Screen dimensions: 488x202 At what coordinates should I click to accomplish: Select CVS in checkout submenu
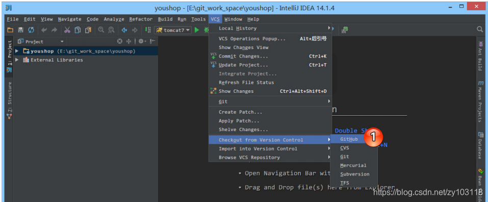coord(354,148)
